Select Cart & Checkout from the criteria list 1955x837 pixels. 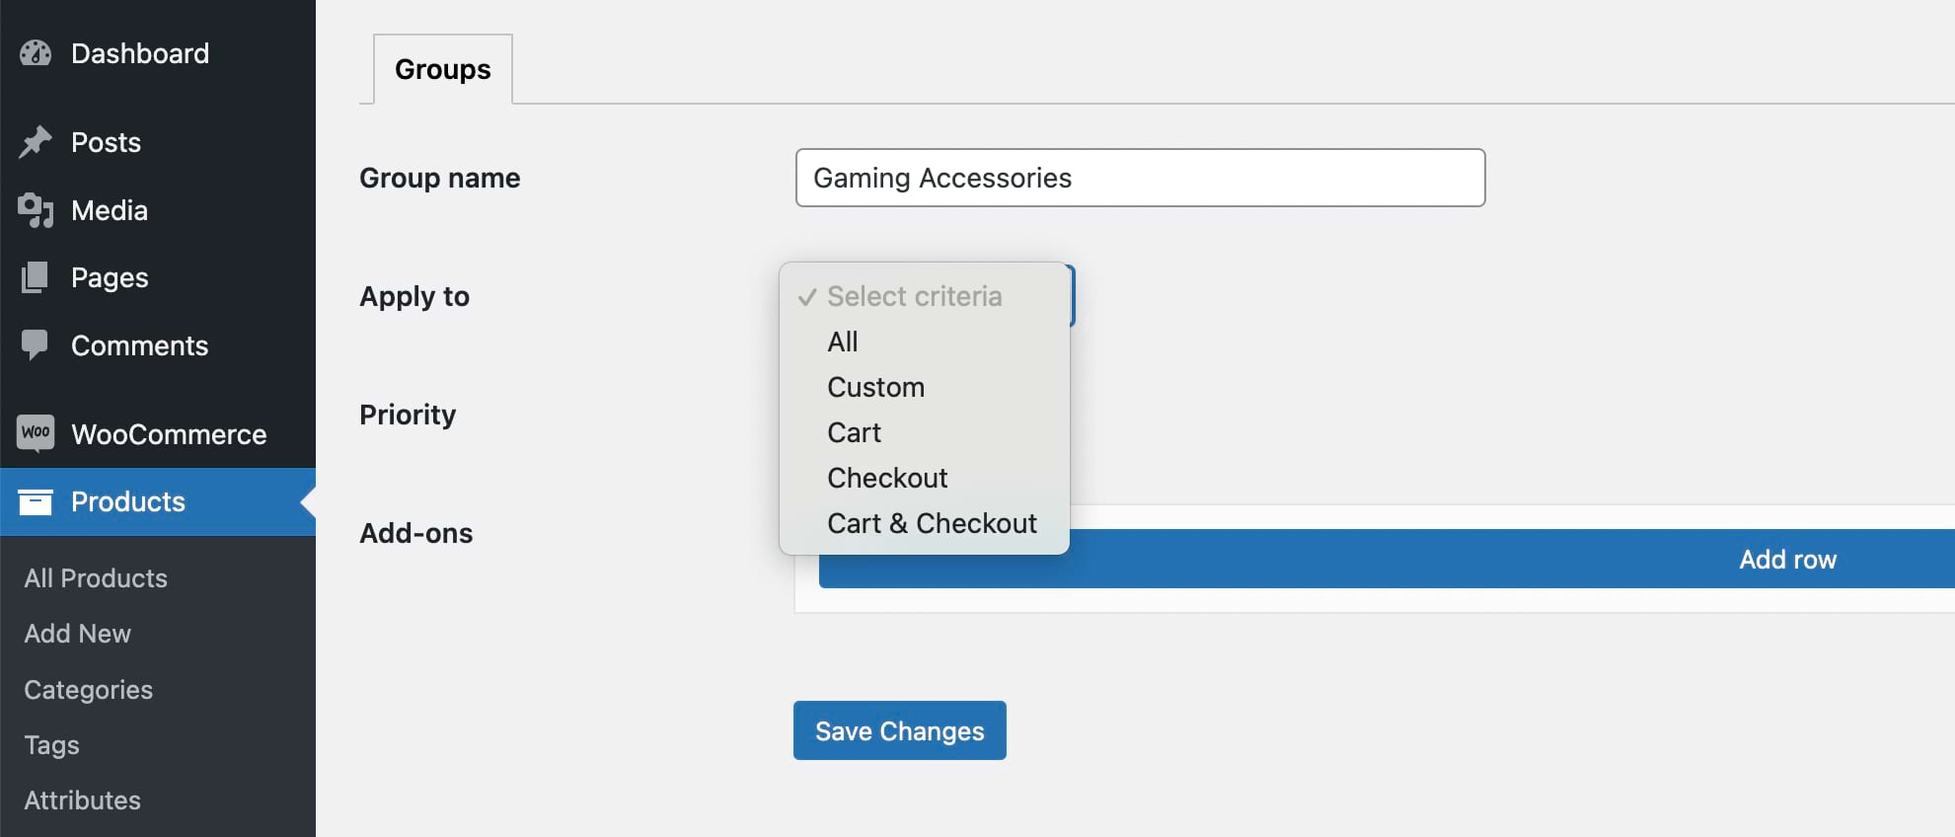(x=932, y=523)
